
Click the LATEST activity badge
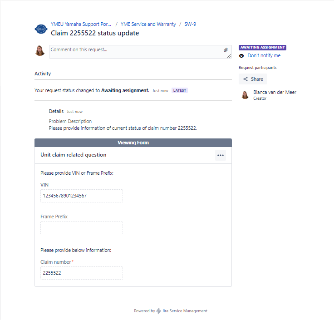tap(180, 90)
